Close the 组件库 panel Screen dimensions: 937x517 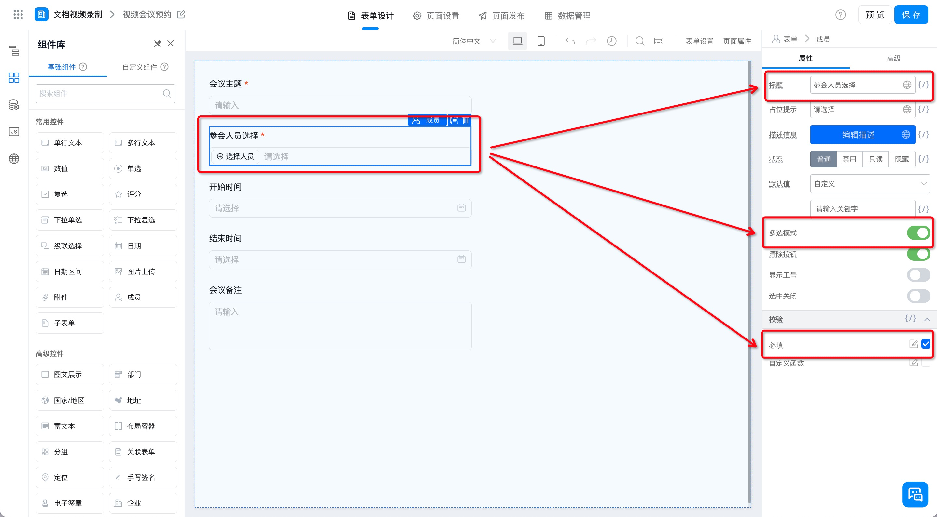[171, 44]
